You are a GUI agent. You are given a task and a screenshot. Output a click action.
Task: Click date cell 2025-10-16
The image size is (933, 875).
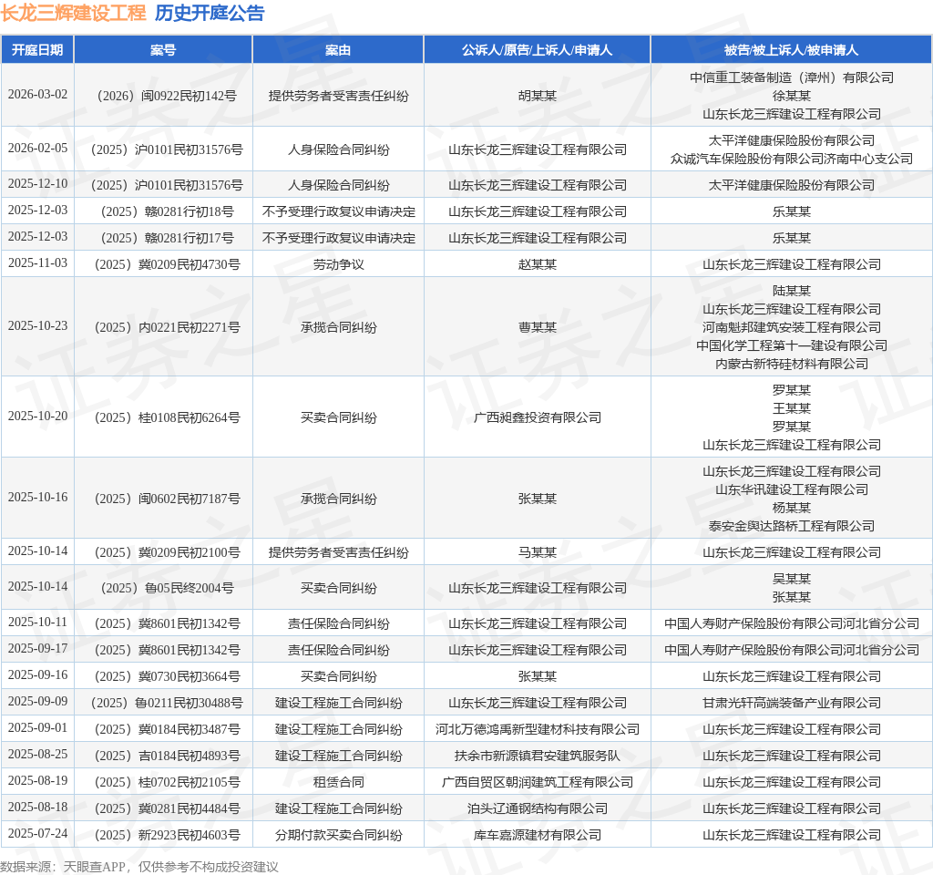click(37, 498)
